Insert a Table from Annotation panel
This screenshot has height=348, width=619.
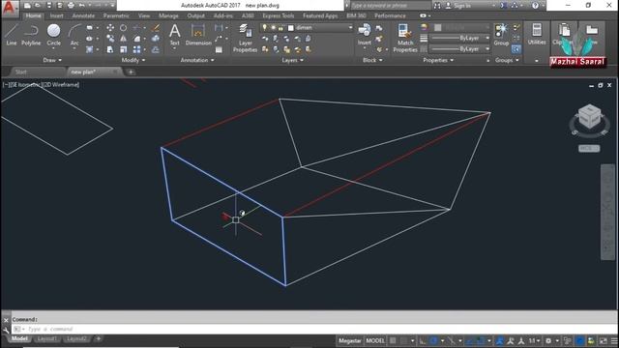point(219,50)
